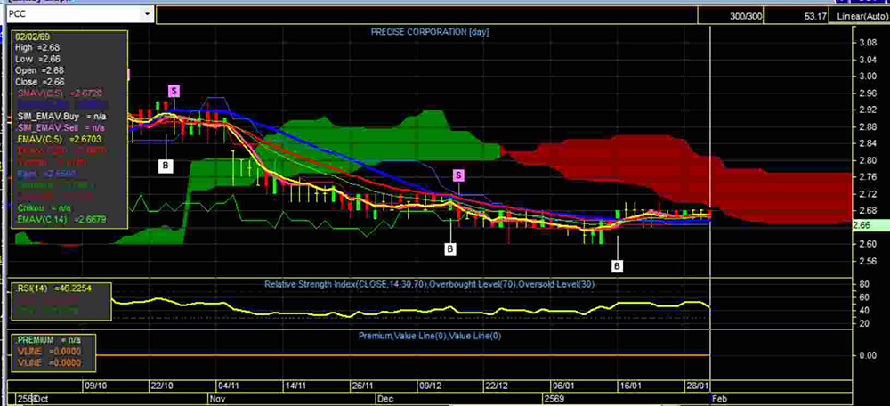Select the PREMIUM indicator legend box
Screen dimensions: 890x406
coord(50,351)
